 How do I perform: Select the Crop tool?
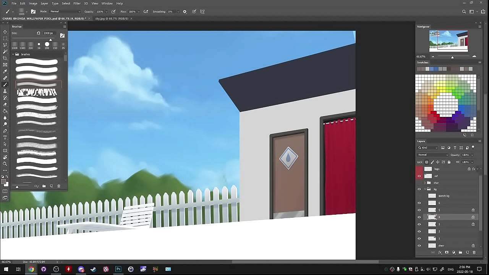point(5,58)
